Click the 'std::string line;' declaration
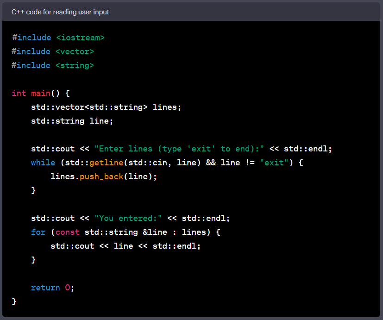383x320 pixels. pos(72,121)
